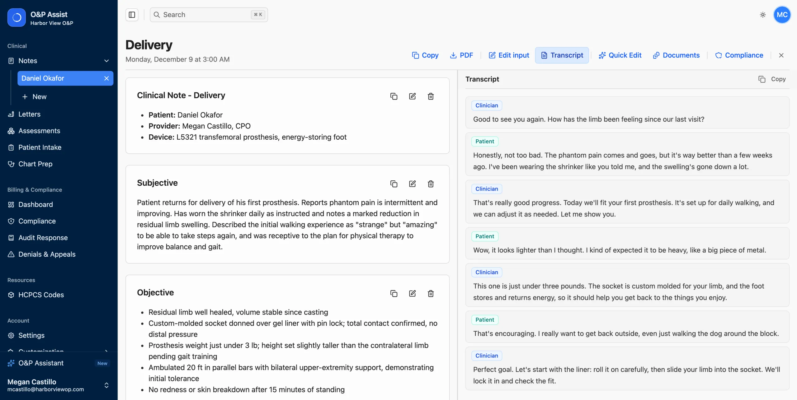The image size is (797, 400).
Task: Close the Delivery note view
Action: 781,55
